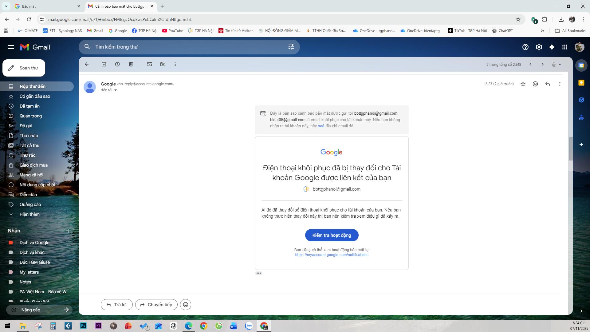Viewport: 590px width, 332px height.
Task: Expand recipient details dropdown next to 'đến tôi'
Action: pyautogui.click(x=116, y=90)
